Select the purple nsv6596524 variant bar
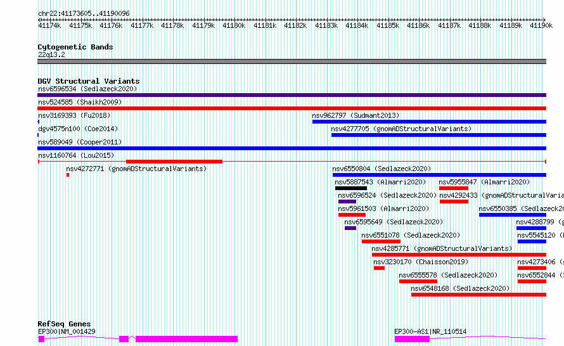Viewport: 564px width, 346px height. pyautogui.click(x=347, y=202)
